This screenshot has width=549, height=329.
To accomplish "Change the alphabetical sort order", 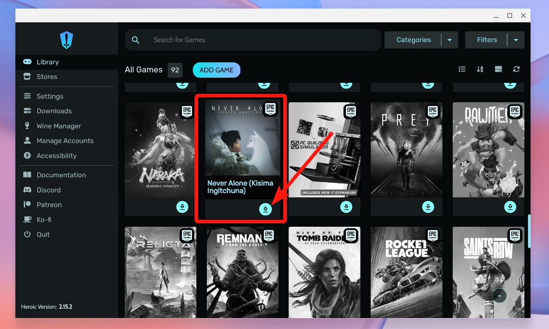I will tap(480, 69).
